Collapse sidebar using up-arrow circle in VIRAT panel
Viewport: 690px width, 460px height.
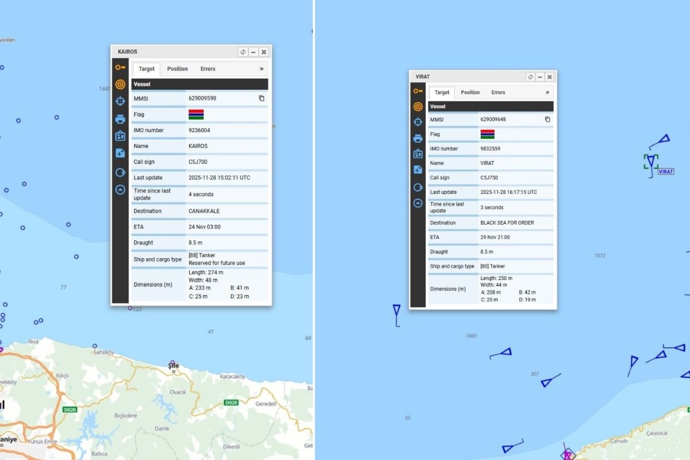coord(418,203)
